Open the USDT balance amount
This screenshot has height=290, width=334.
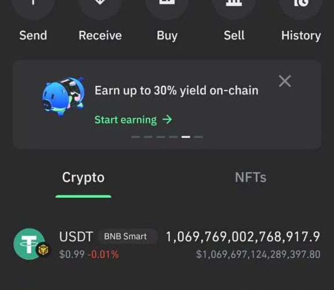click(x=243, y=237)
